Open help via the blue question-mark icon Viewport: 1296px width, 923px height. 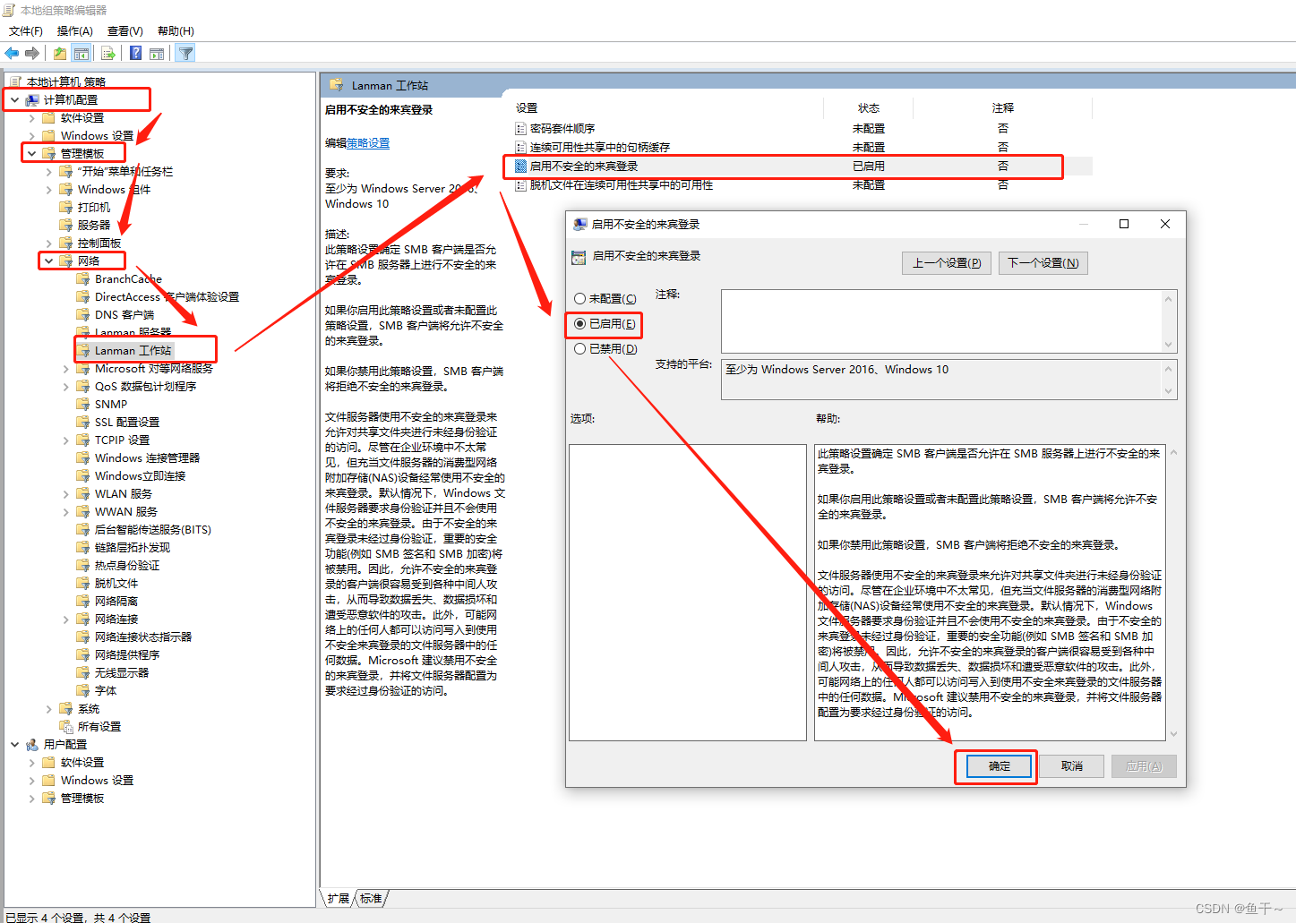click(135, 53)
